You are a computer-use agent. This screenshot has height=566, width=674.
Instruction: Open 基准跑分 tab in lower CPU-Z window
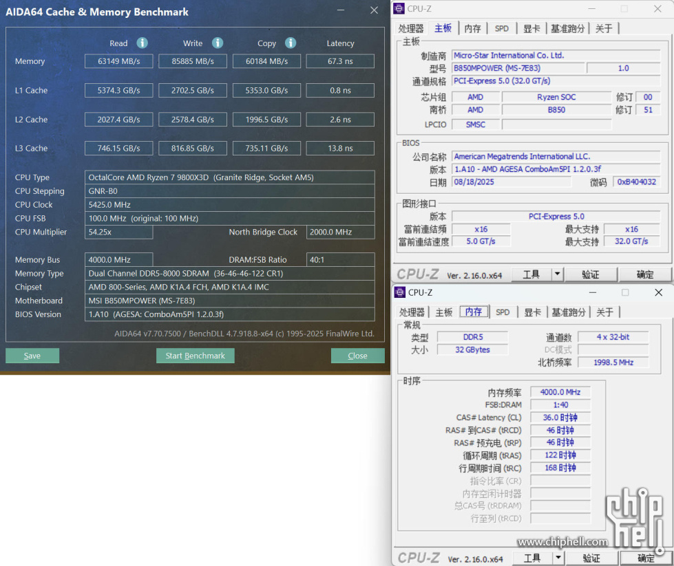point(569,312)
